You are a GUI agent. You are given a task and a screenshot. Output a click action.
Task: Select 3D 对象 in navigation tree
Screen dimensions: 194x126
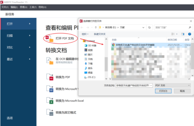(90, 45)
